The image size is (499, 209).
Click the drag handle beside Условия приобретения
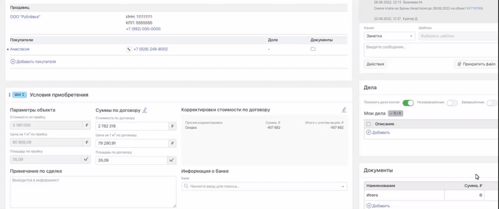coord(9,95)
